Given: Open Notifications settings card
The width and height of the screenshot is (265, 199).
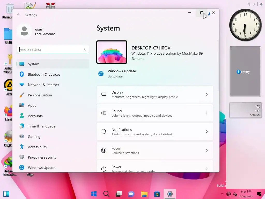Looking at the screenshot, I should click(x=155, y=132).
